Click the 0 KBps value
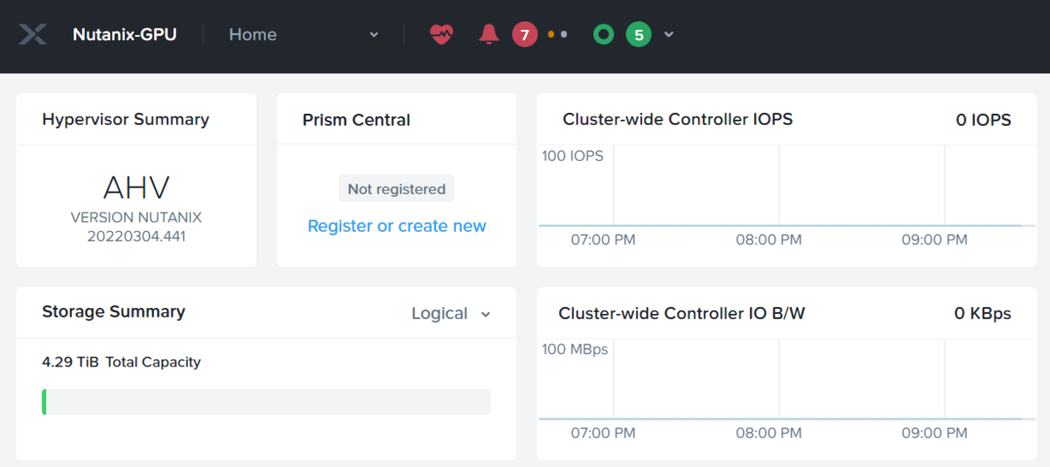Screen dimensions: 1050x467 983,313
